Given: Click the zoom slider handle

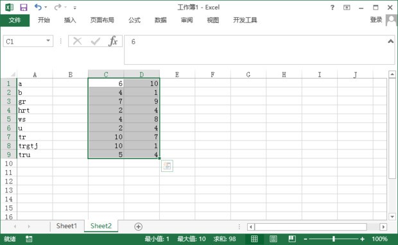Looking at the screenshot, I should click(334, 239).
